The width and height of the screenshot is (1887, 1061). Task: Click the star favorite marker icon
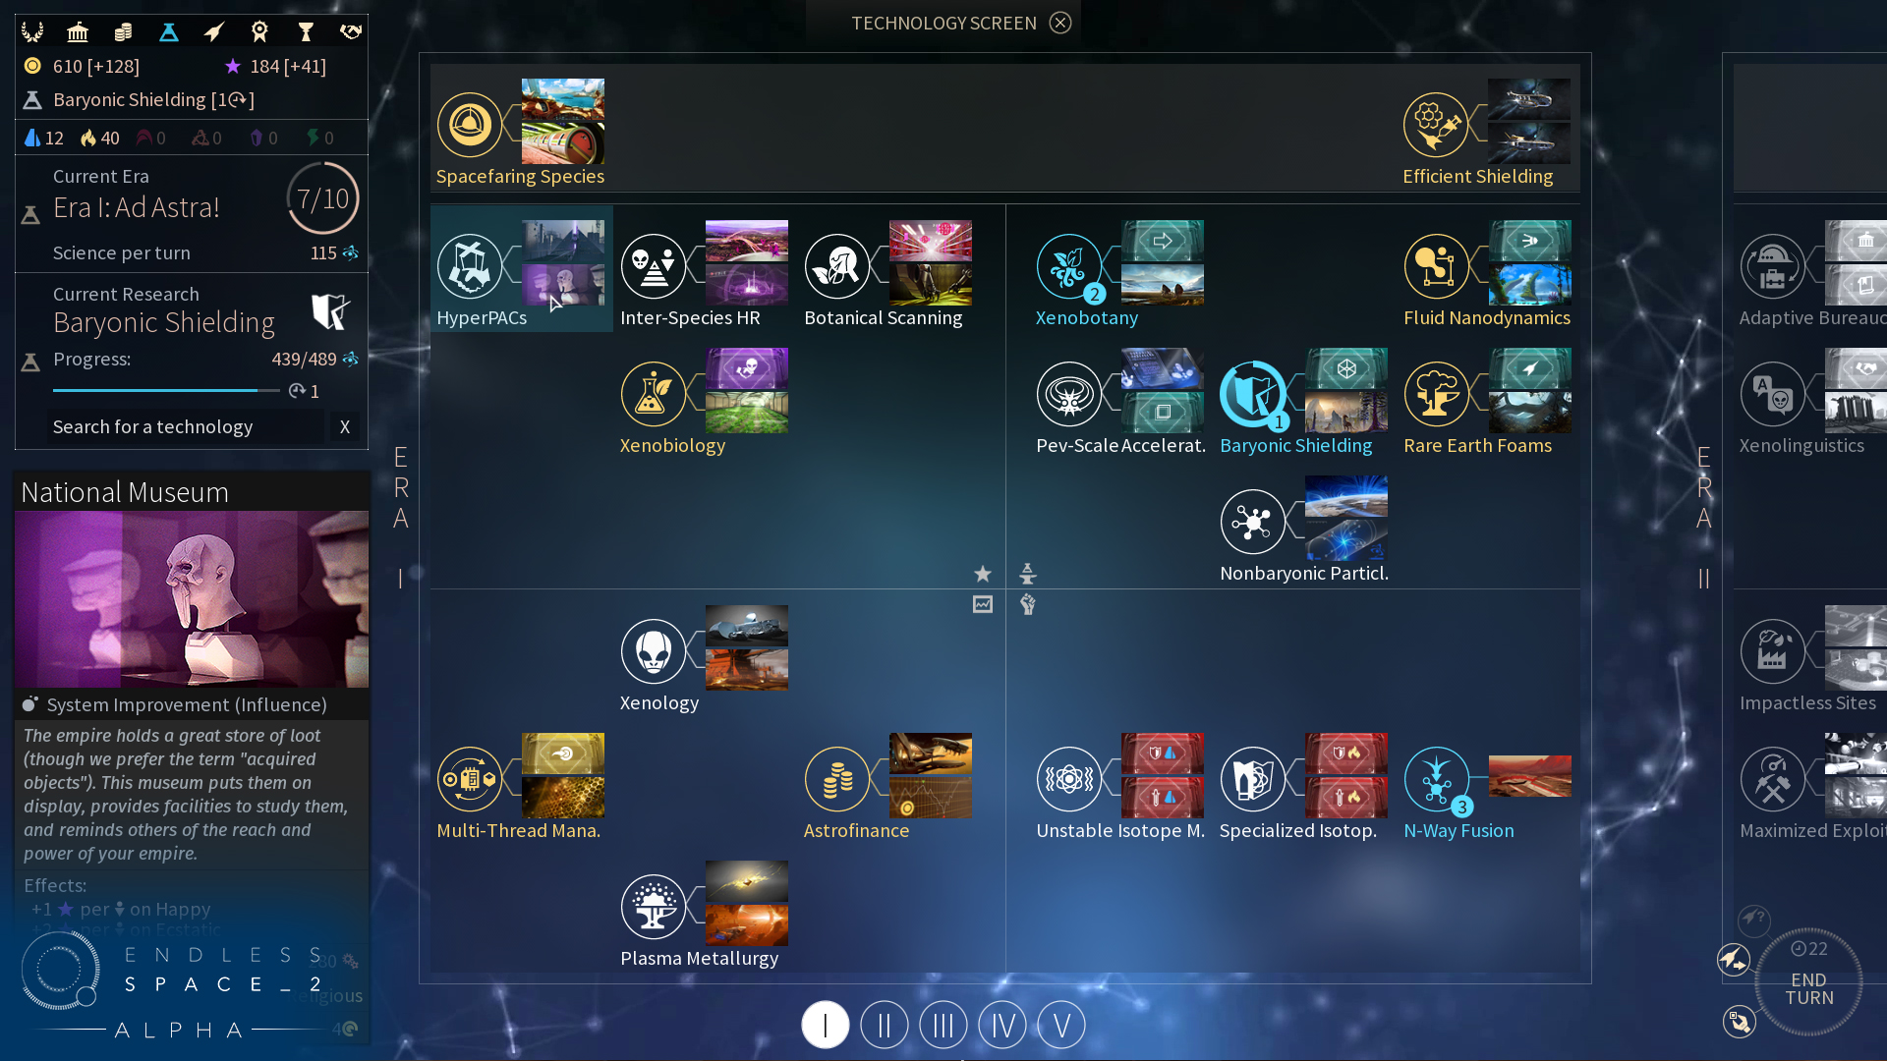pos(981,573)
